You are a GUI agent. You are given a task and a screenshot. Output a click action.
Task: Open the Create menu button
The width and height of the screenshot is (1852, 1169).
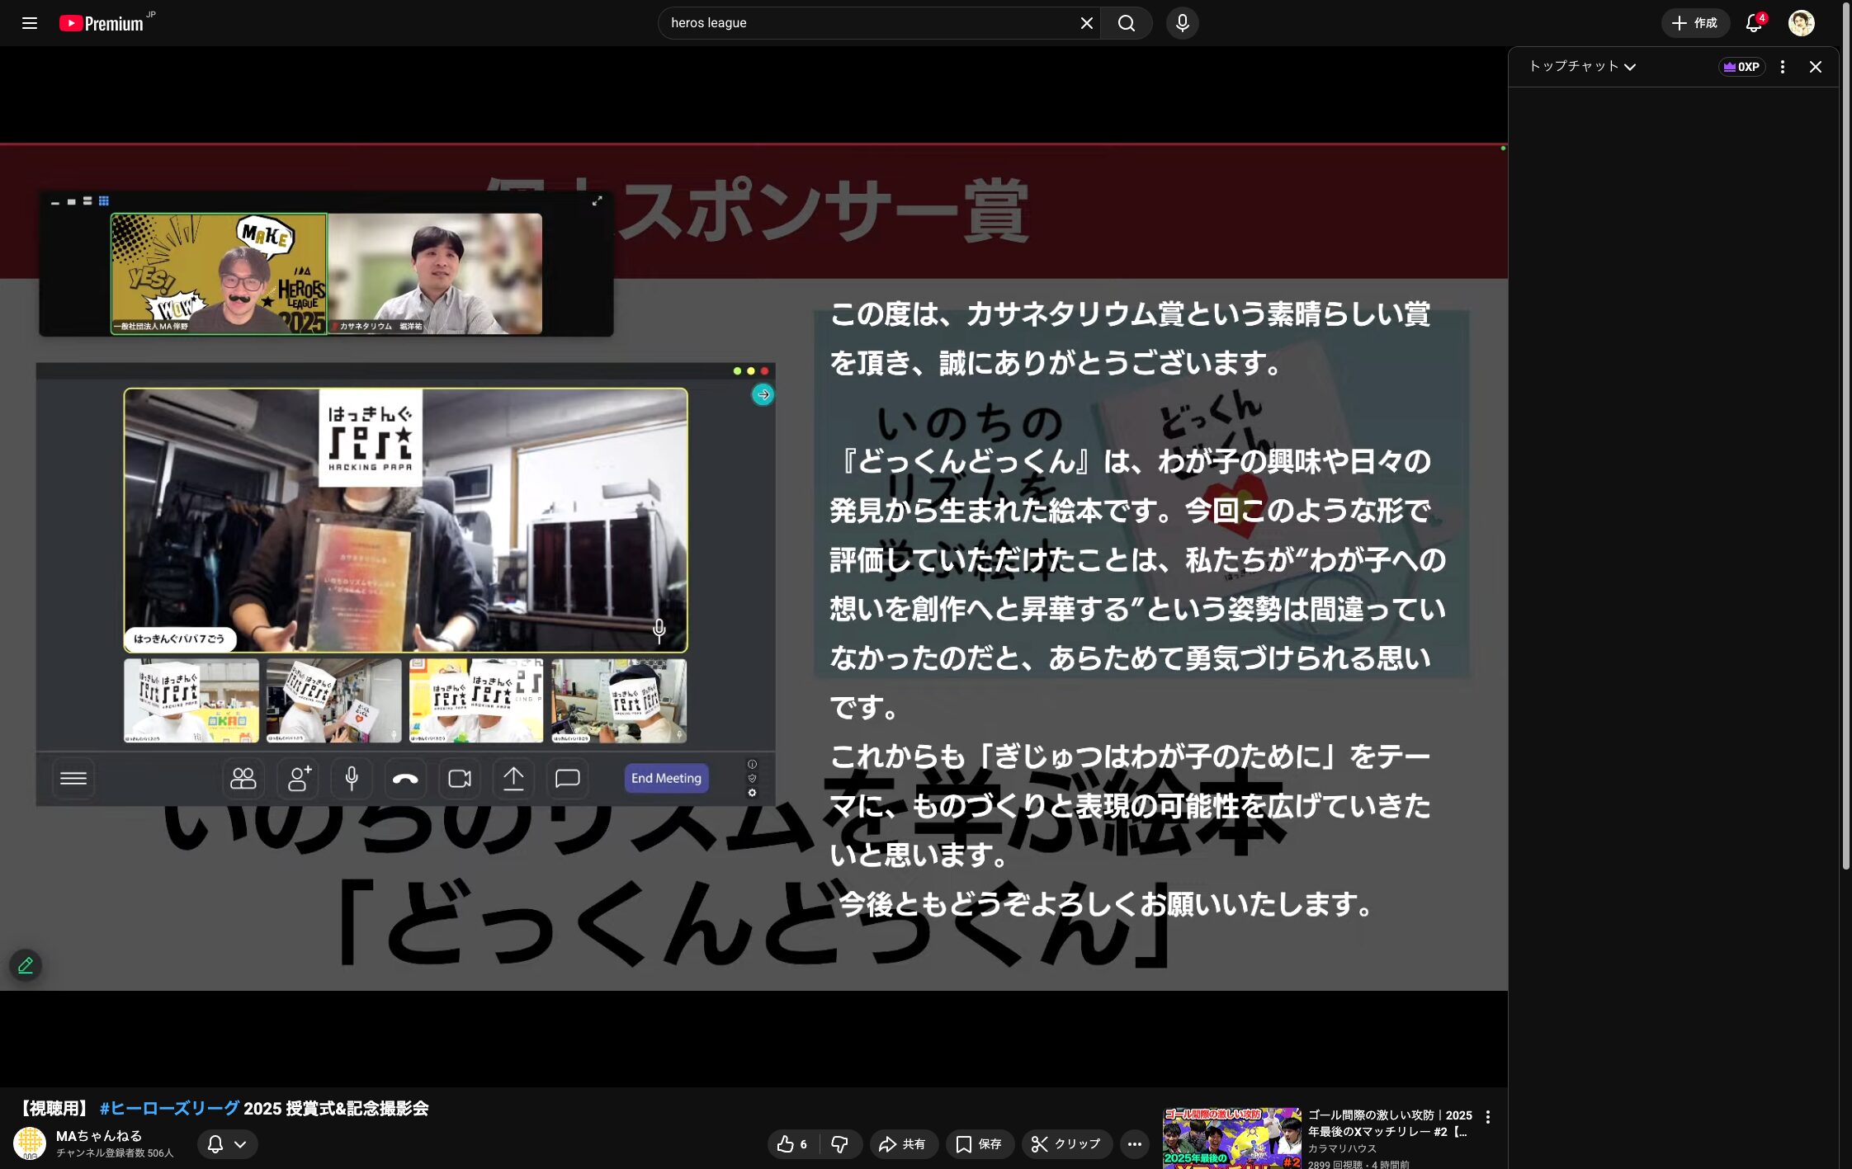pos(1694,23)
